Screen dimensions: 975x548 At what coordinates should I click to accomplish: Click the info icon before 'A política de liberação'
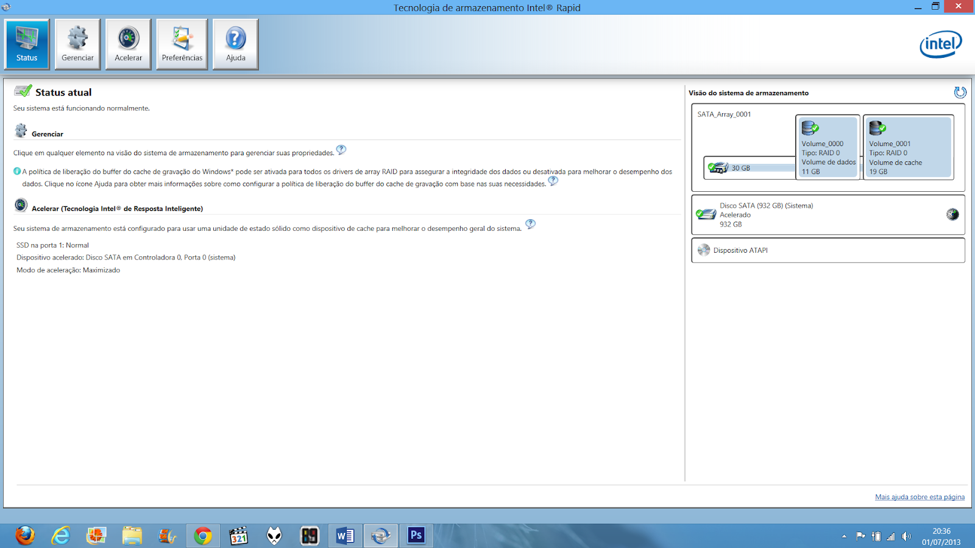click(17, 171)
